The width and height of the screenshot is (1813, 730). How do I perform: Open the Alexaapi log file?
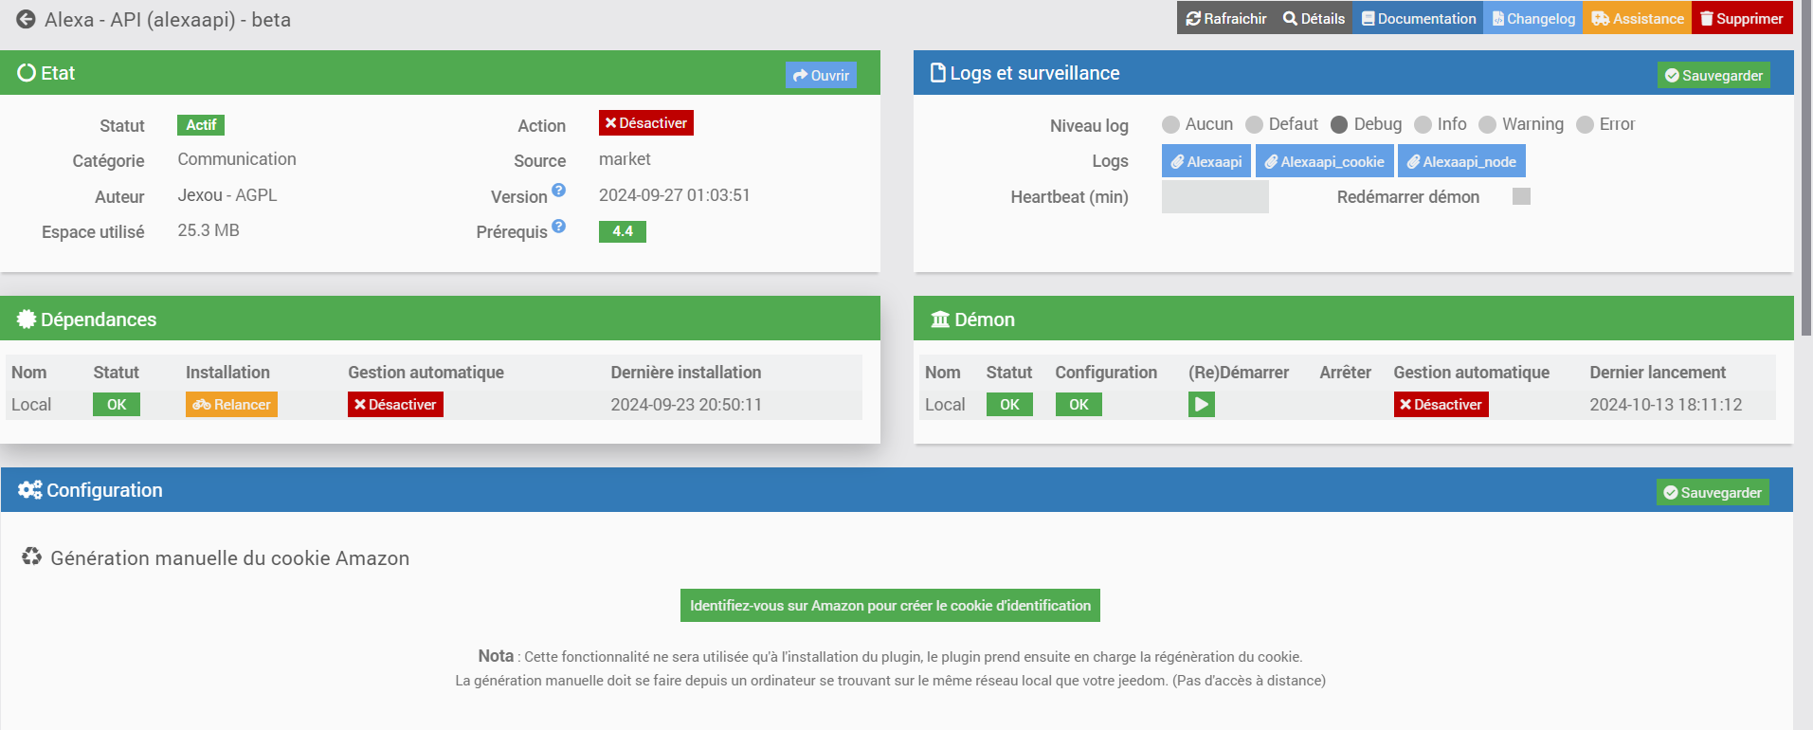click(1206, 161)
